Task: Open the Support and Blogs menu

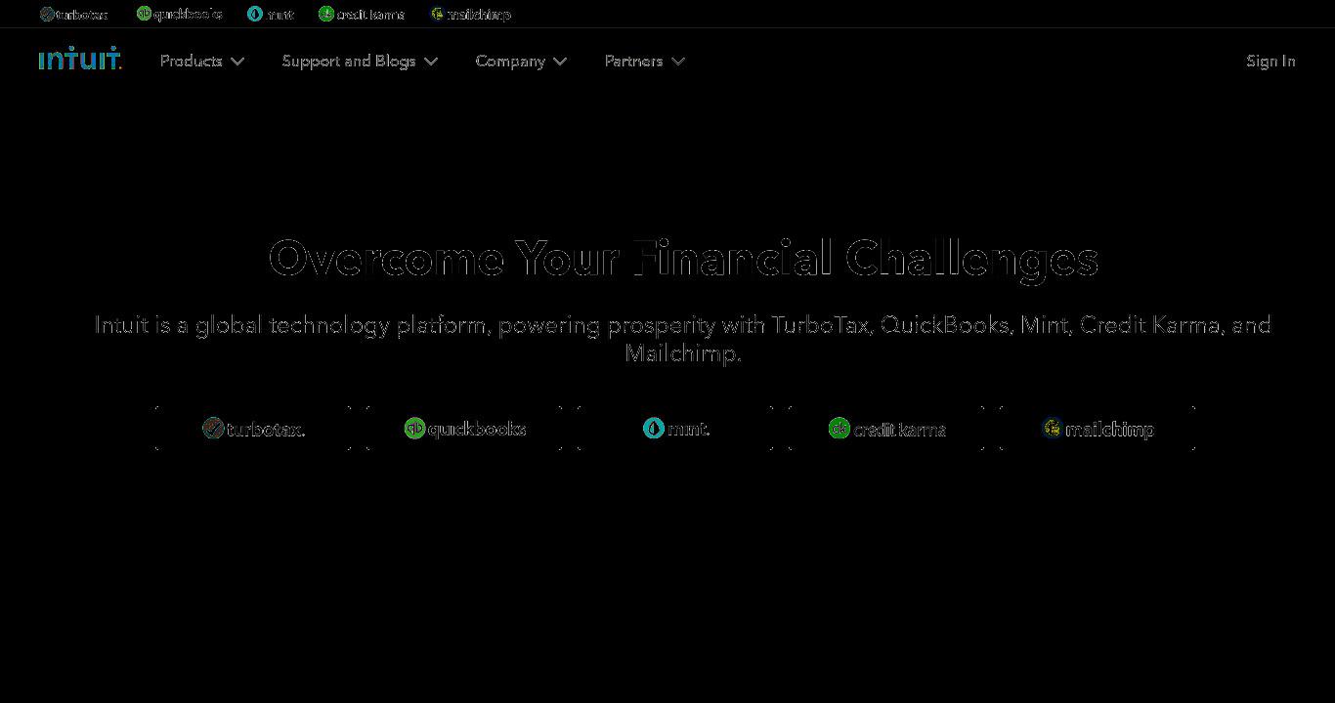Action: click(x=360, y=61)
